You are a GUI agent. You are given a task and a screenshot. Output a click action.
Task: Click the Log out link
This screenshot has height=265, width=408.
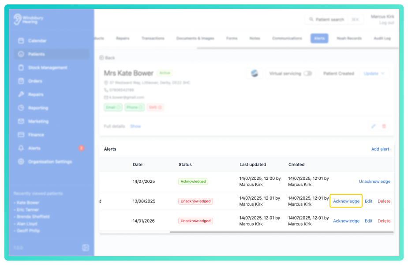pos(387,23)
